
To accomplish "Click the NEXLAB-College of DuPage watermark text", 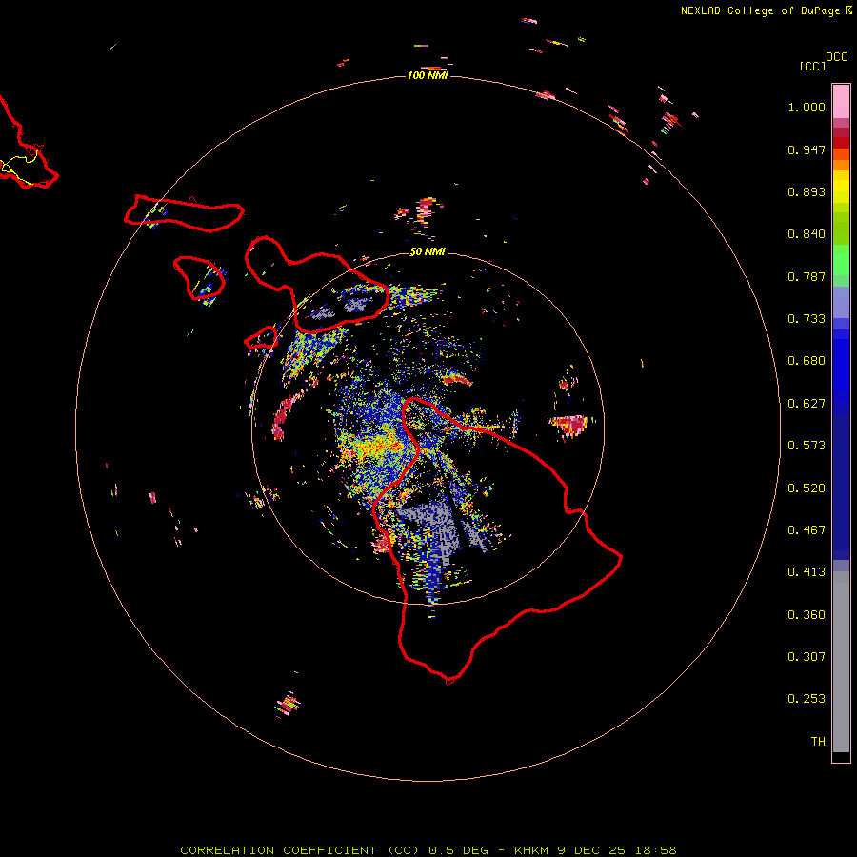I will click(x=766, y=10).
